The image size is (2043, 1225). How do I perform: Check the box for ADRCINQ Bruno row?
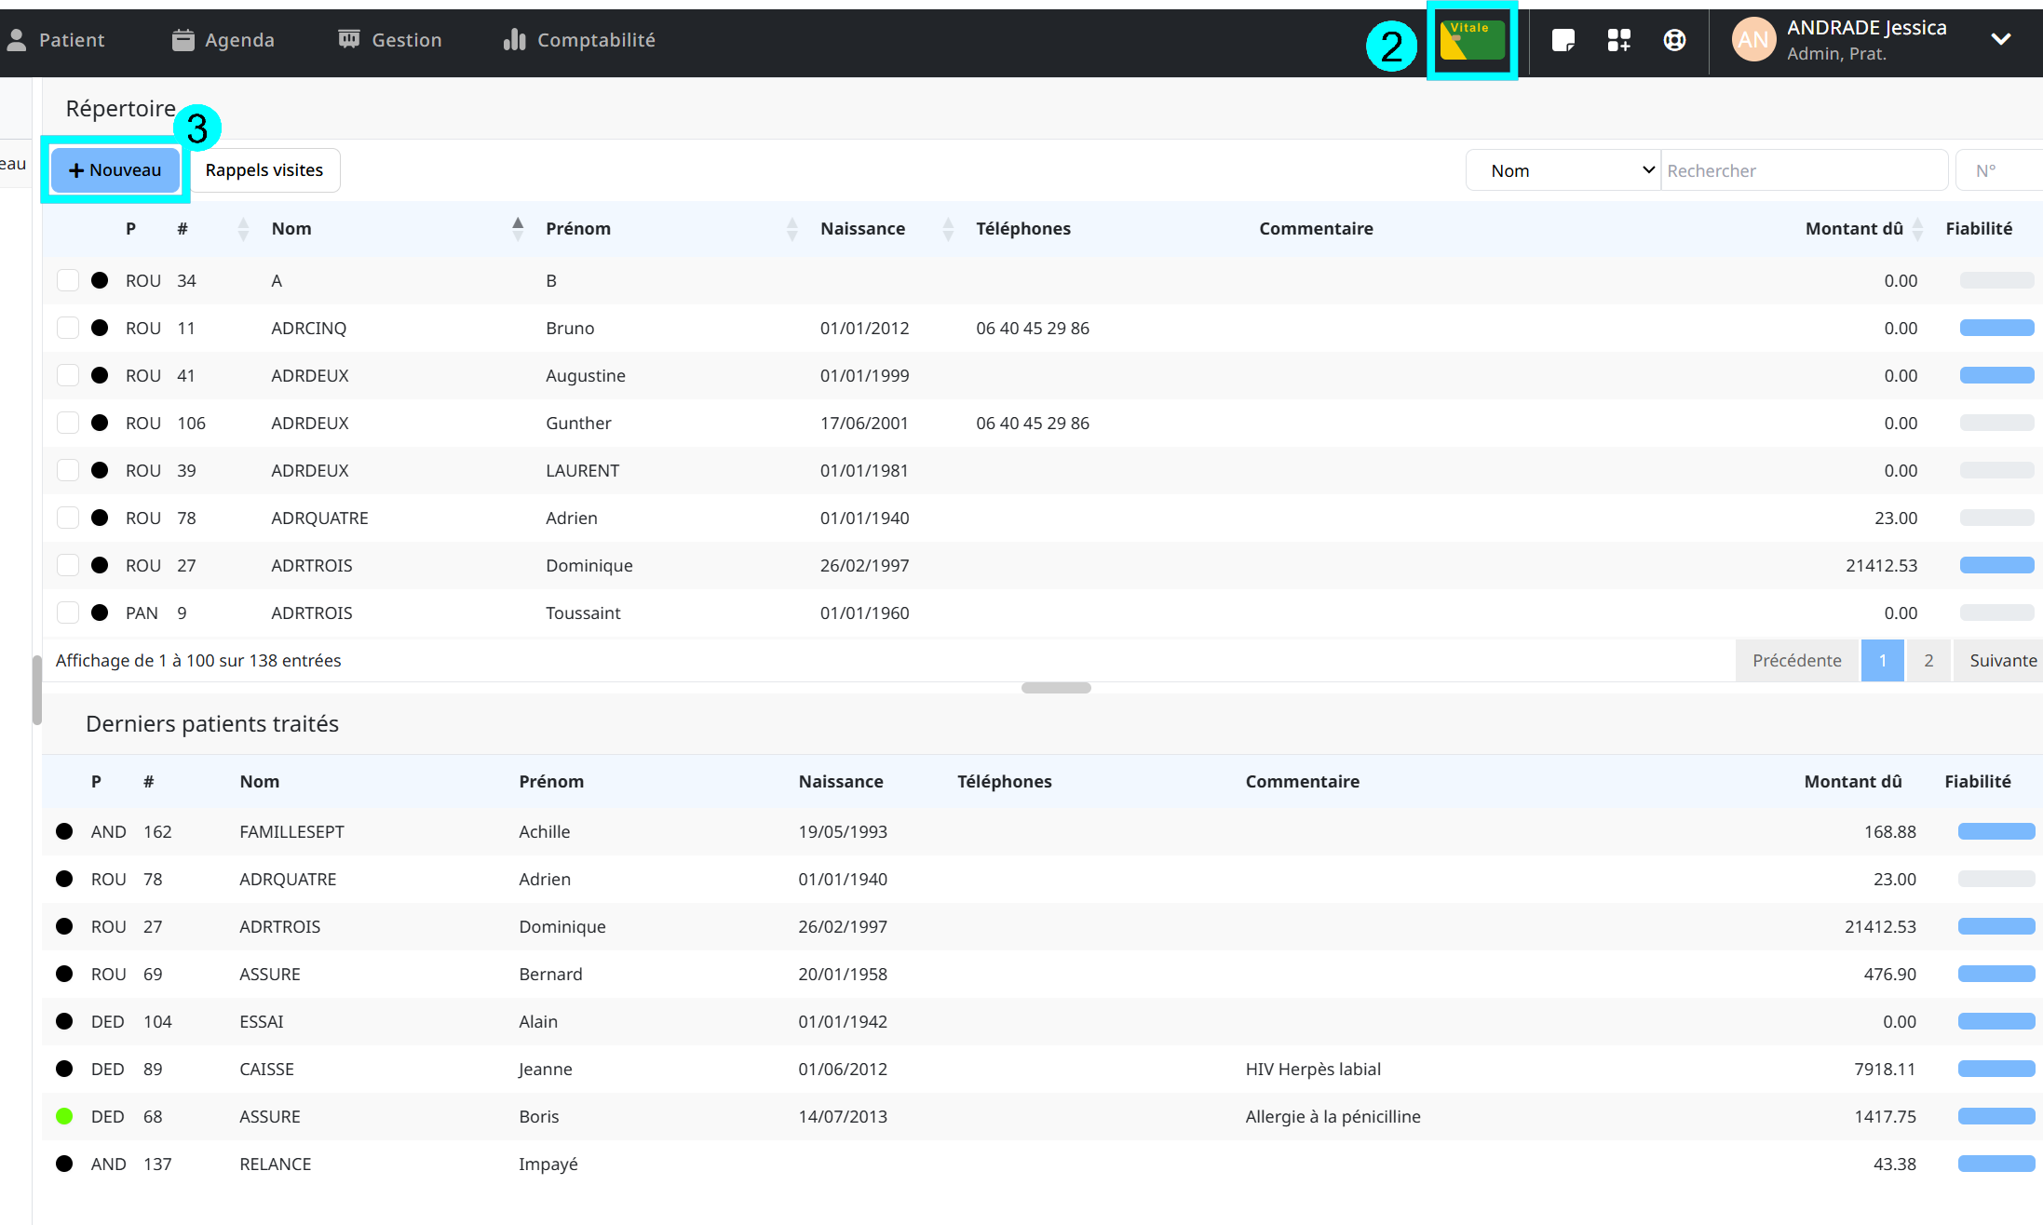68,328
